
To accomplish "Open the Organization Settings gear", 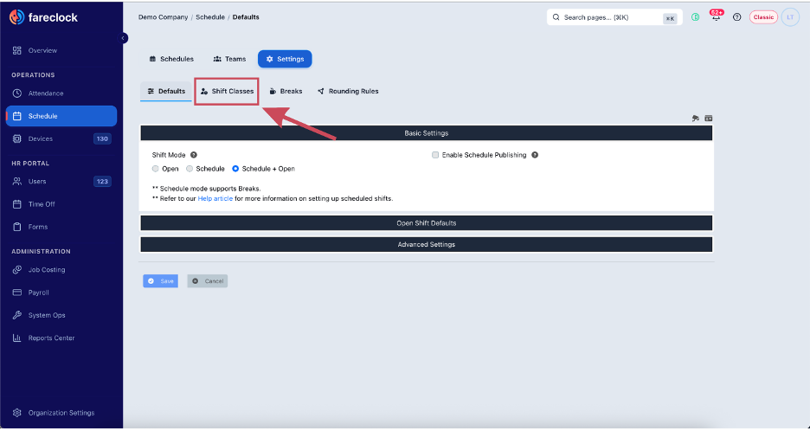I will 17,413.
